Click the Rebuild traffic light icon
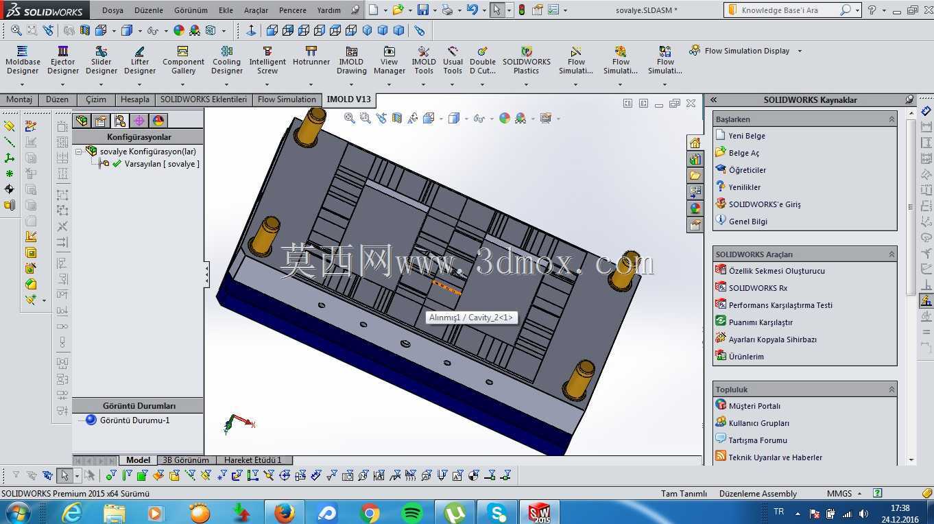Image resolution: width=934 pixels, height=524 pixels. click(521, 10)
